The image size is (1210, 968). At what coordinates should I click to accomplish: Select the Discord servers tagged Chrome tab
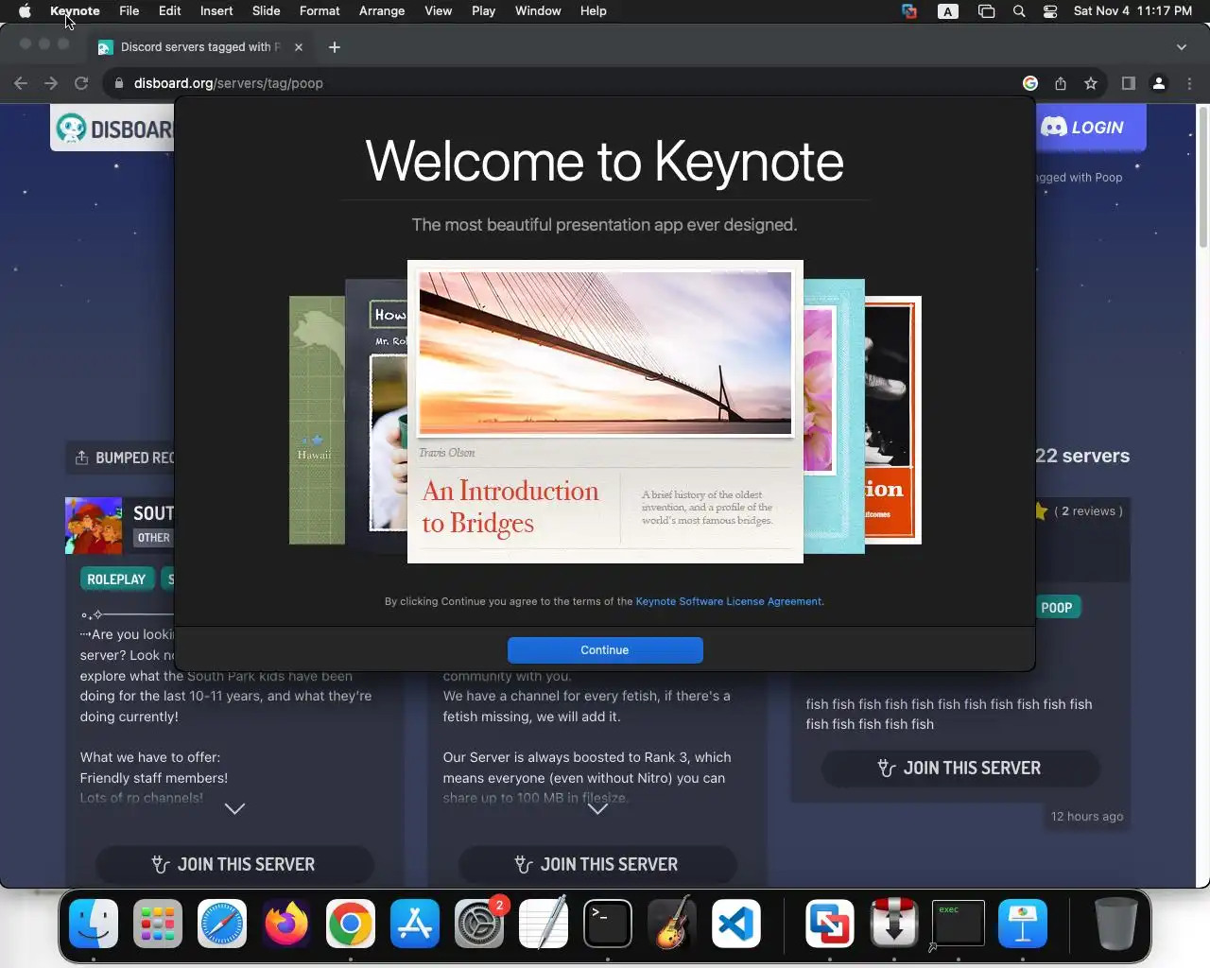pos(199,46)
